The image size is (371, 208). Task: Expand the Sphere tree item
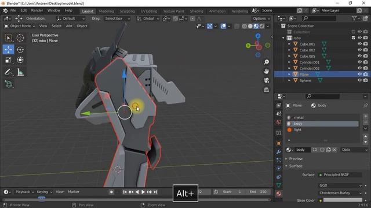pyautogui.click(x=289, y=80)
